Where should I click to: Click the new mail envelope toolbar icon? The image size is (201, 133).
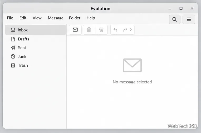[75, 30]
